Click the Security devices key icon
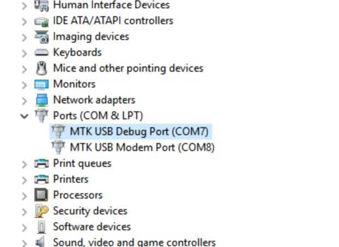The width and height of the screenshot is (339, 247). [x=42, y=210]
